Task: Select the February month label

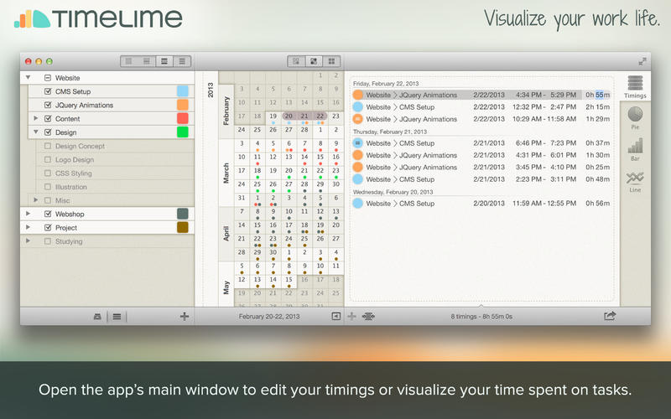Action: click(x=226, y=111)
